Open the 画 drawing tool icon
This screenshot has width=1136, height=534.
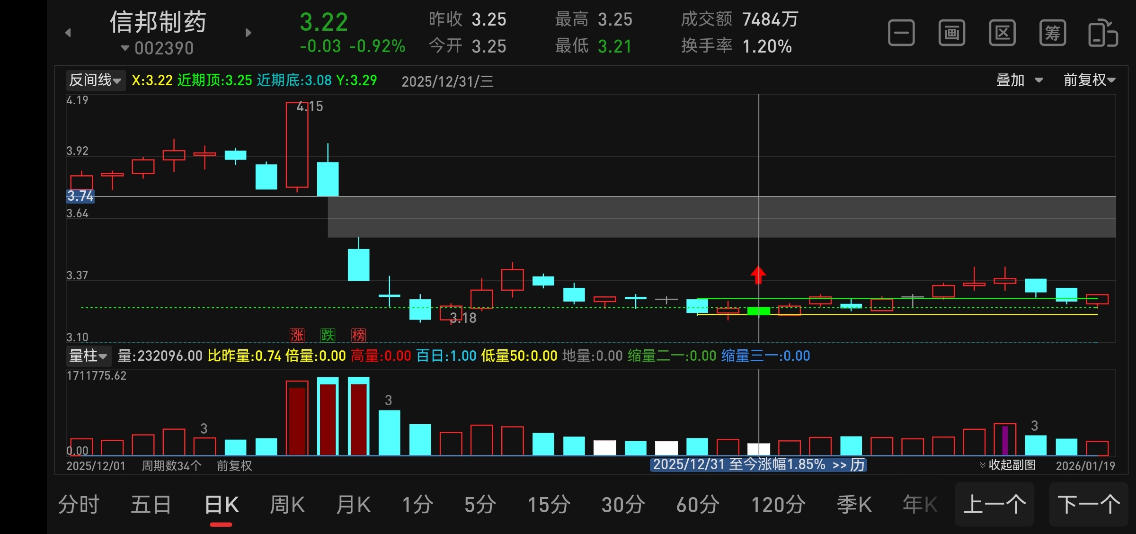(x=951, y=33)
